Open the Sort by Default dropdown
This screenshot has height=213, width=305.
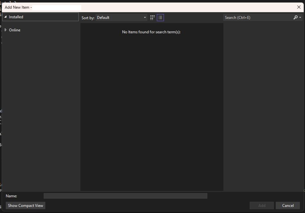(121, 18)
